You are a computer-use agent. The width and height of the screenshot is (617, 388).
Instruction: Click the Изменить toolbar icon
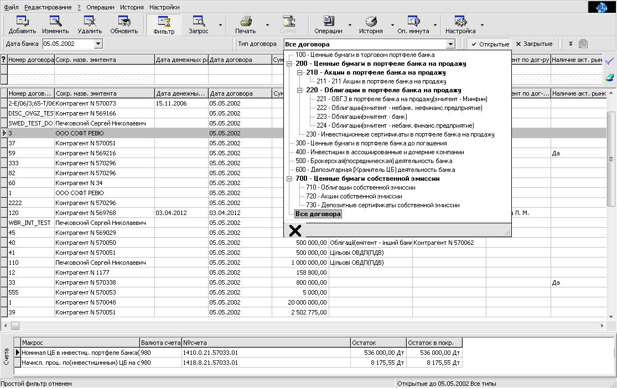tap(55, 25)
